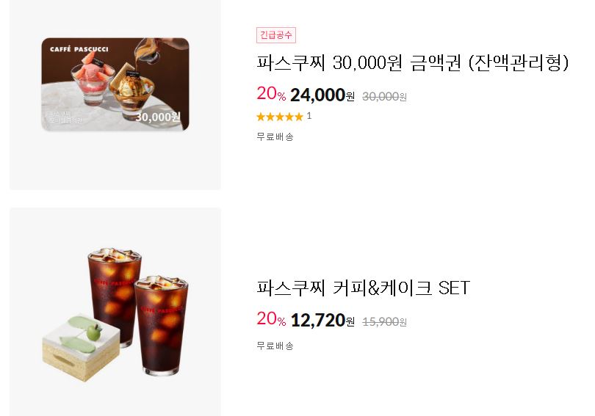Viewport: 595px width, 416px height.
Task: Click the front iced americano glass
Action: click(162, 326)
